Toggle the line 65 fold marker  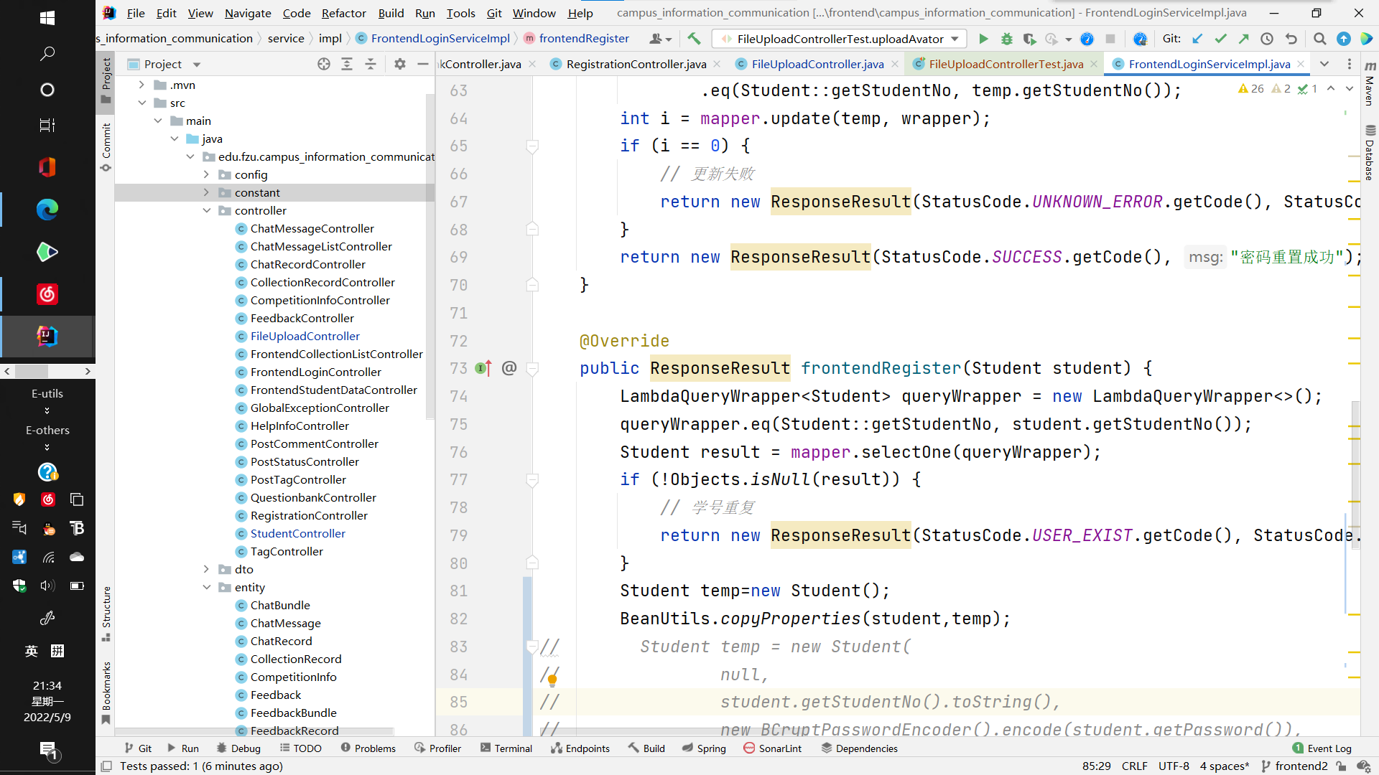[x=532, y=146]
